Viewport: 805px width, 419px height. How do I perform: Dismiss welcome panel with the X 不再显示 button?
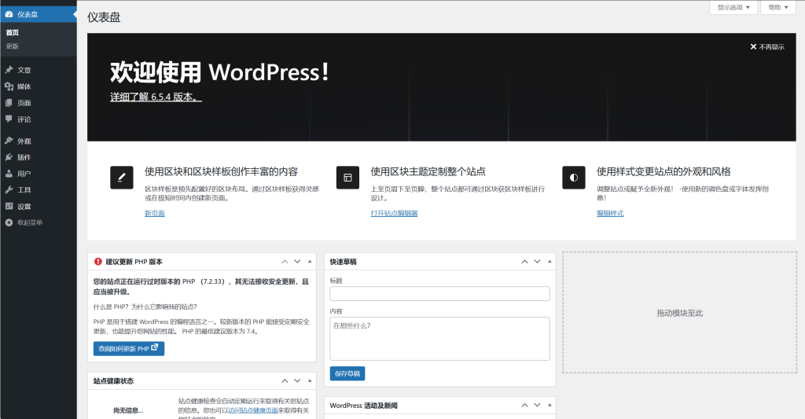tap(767, 46)
